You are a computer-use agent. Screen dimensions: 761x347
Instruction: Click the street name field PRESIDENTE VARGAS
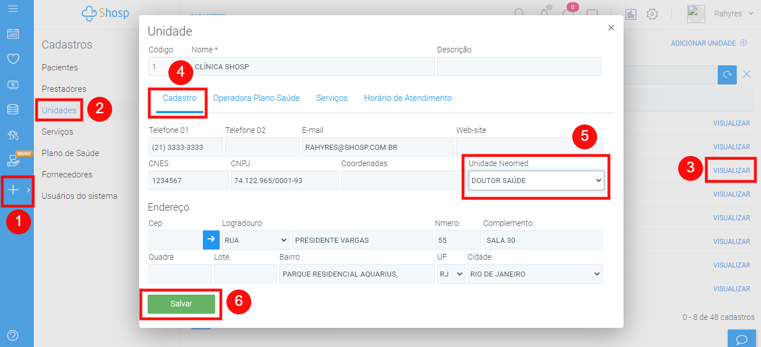point(362,240)
